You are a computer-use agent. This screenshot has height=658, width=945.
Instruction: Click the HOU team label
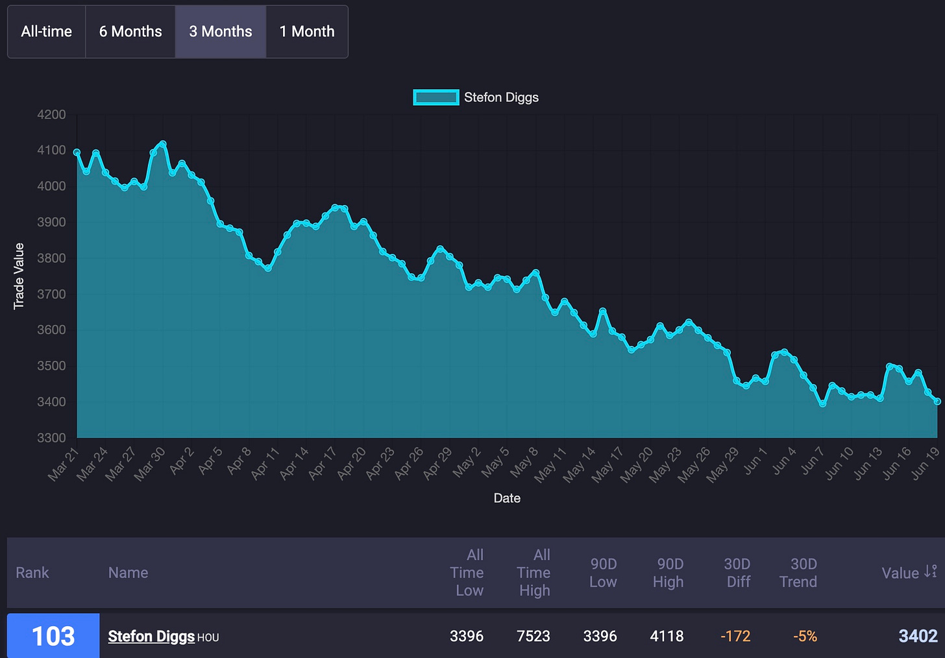[208, 638]
